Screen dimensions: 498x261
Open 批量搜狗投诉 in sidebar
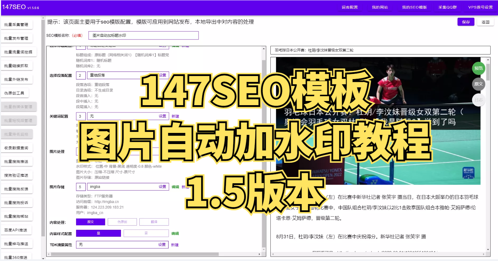(x=16, y=203)
